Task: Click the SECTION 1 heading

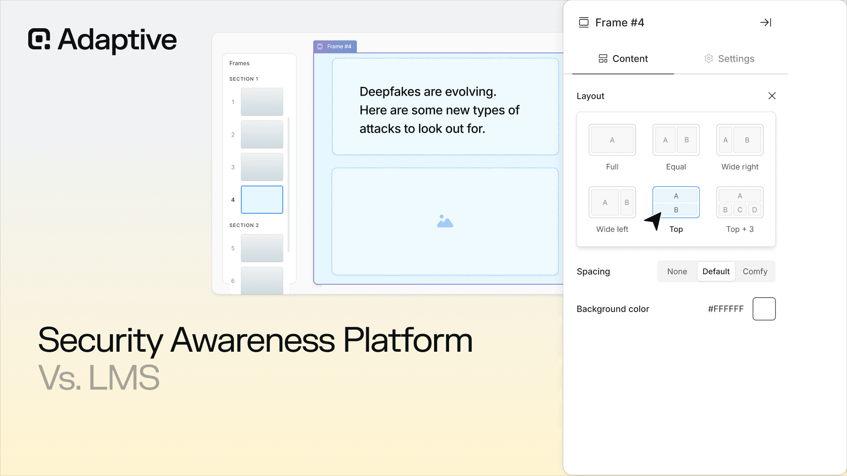Action: [x=244, y=79]
